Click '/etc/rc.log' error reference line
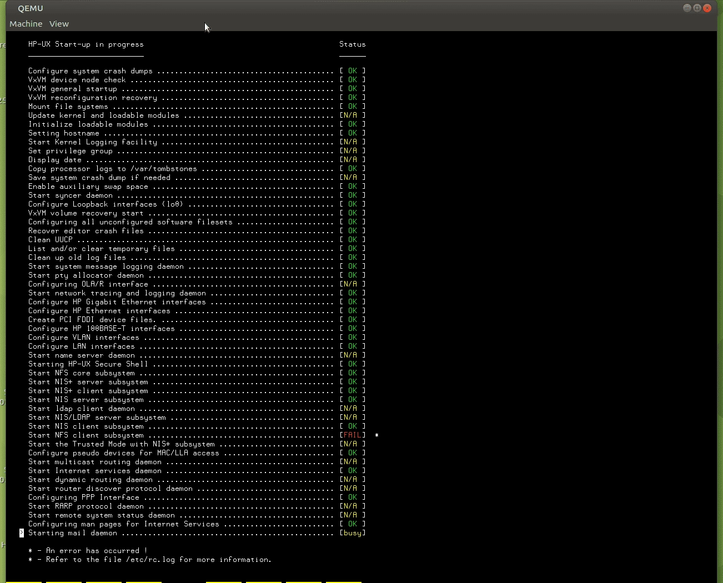The width and height of the screenshot is (723, 583). [150, 560]
